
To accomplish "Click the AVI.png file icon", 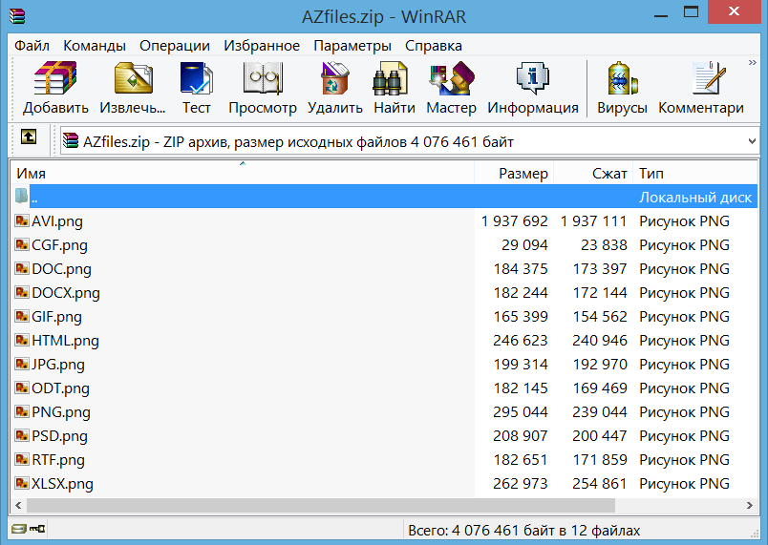I will [x=22, y=220].
